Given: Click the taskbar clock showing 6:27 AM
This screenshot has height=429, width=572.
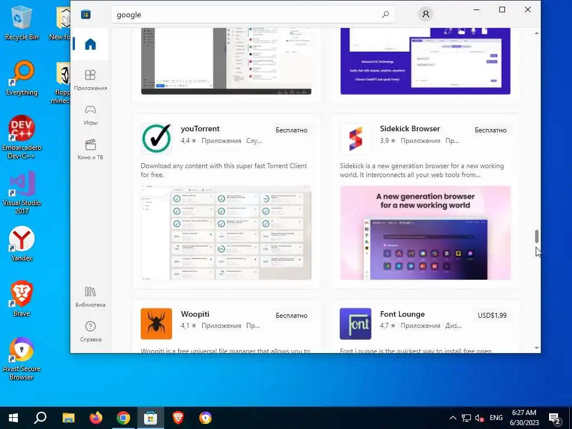Looking at the screenshot, I should [x=524, y=418].
